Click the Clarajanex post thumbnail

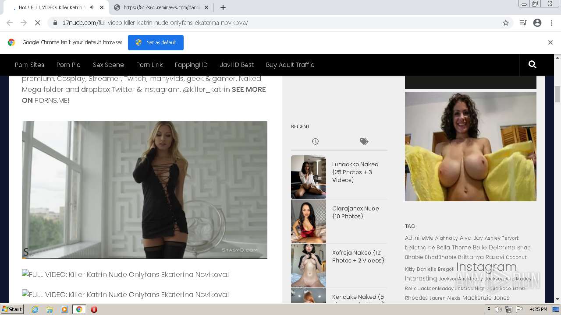309,221
